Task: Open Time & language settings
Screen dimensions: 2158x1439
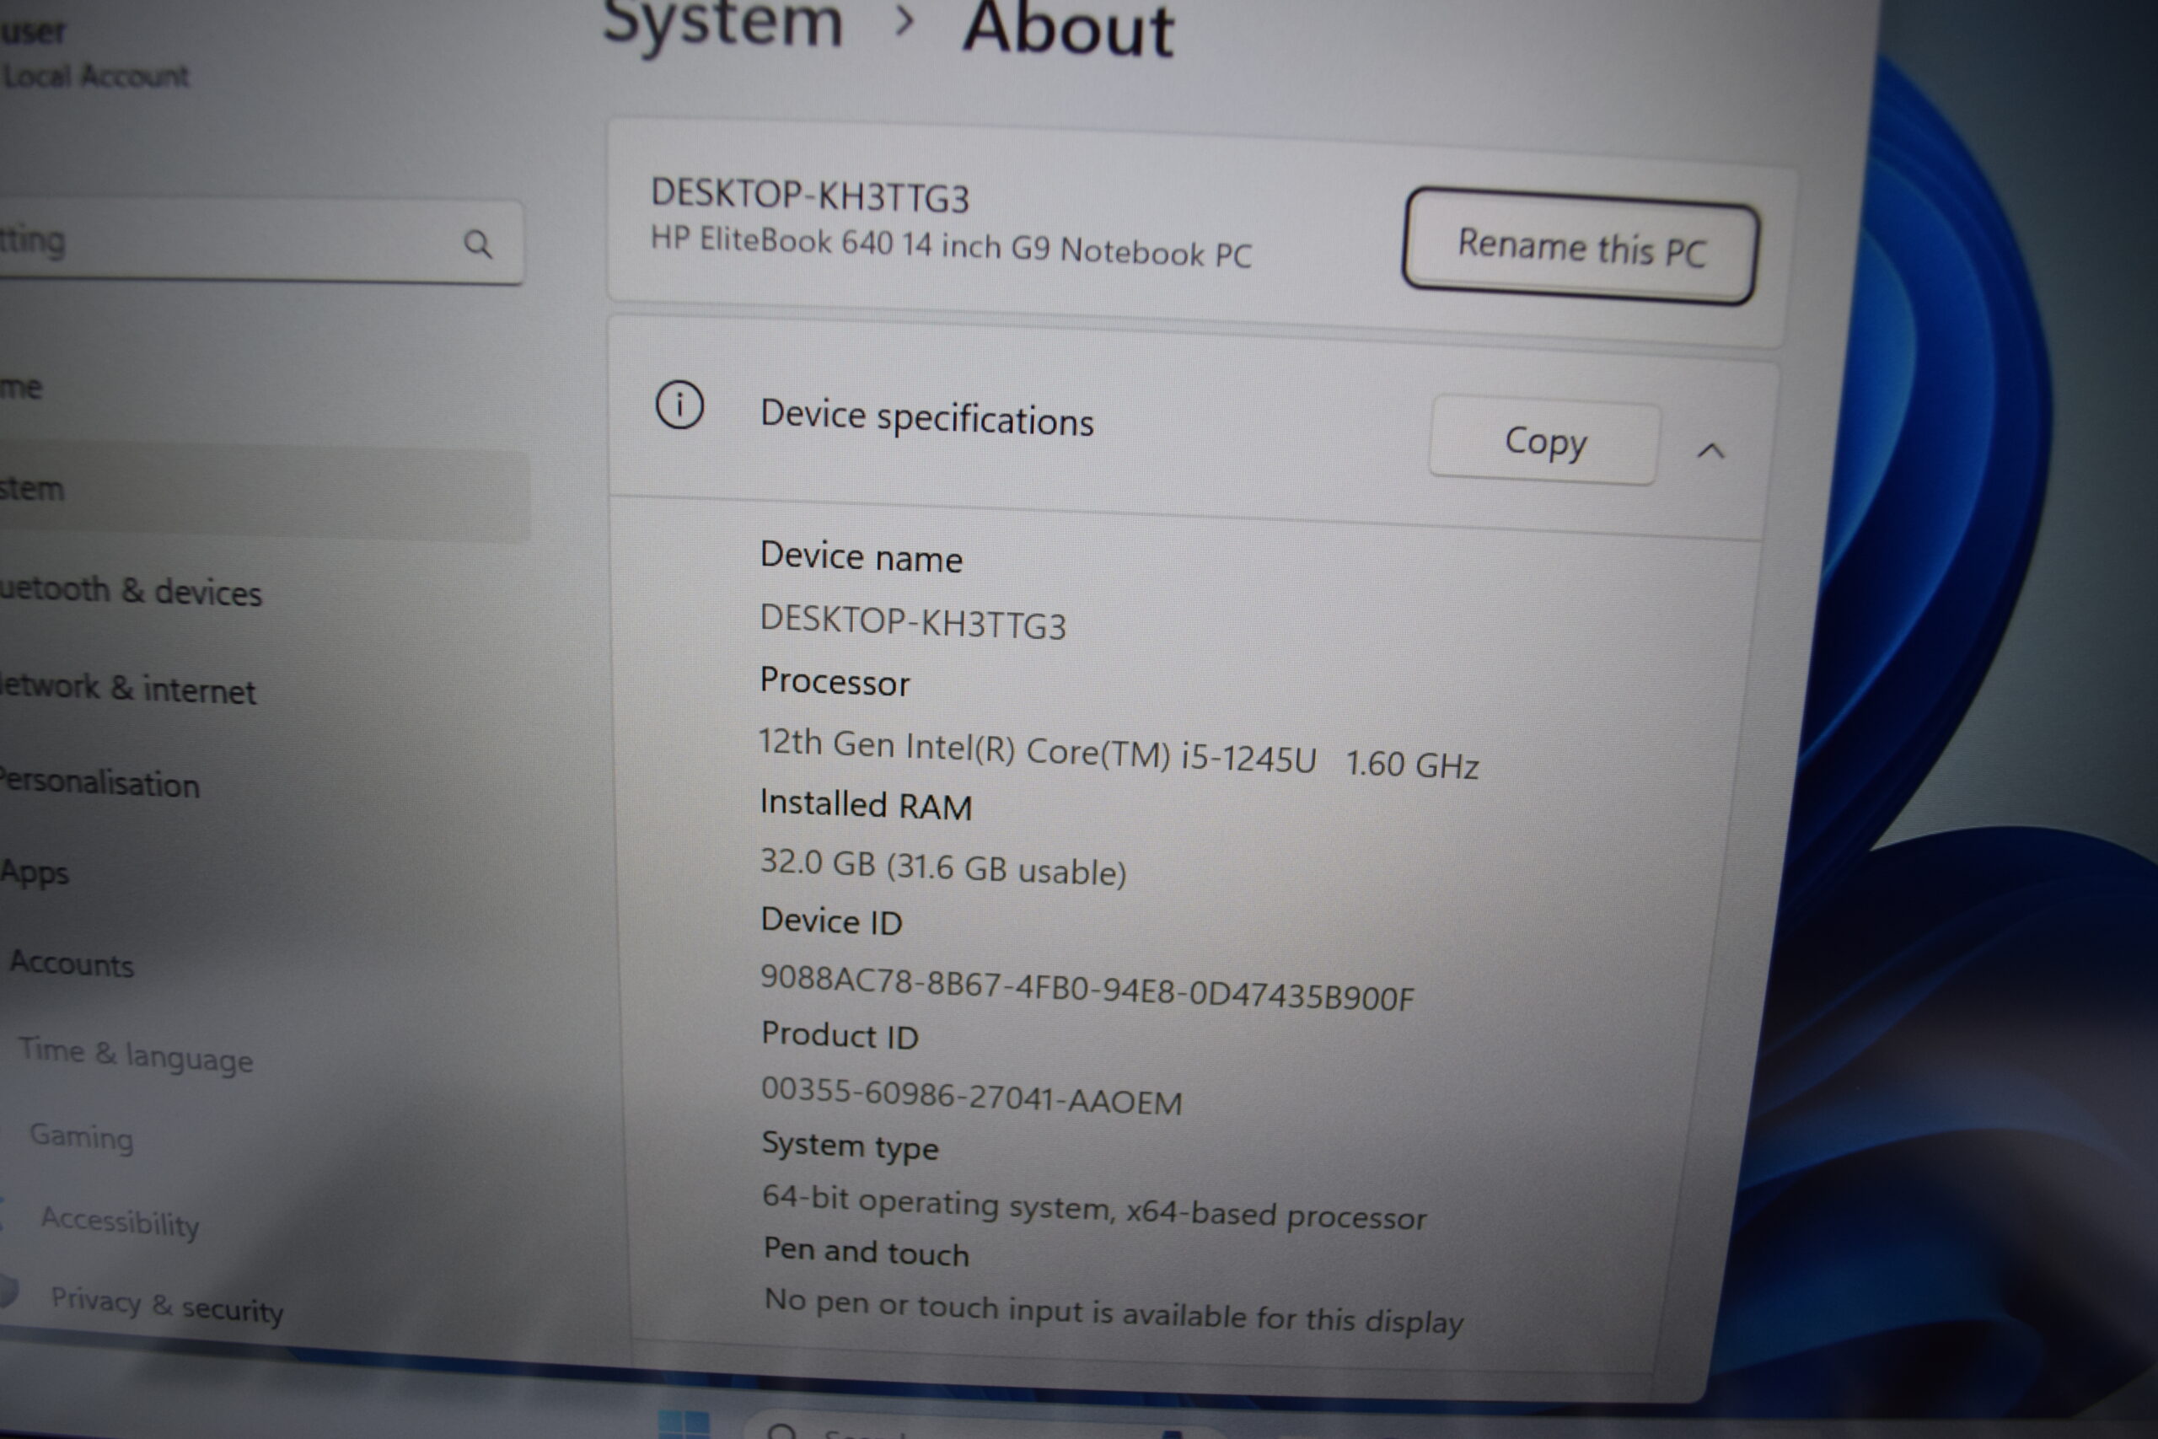Action: pos(136,1055)
